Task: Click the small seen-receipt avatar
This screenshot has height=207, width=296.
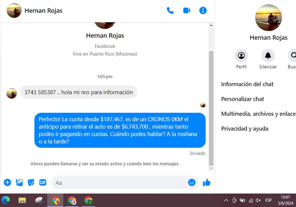Action: point(203,105)
